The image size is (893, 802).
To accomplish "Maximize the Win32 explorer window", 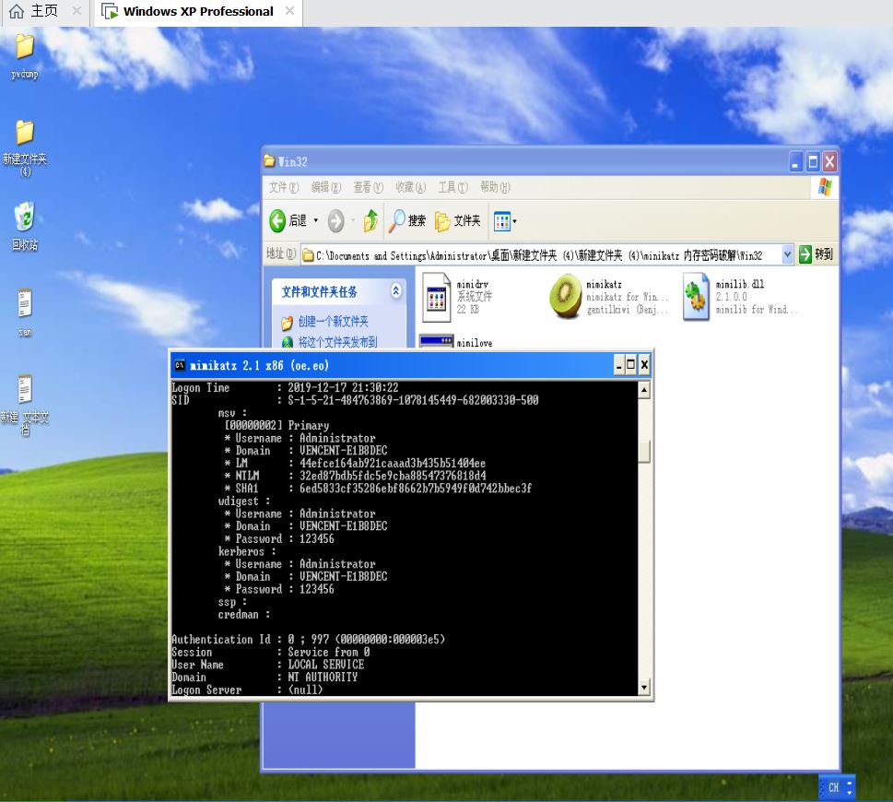I will [813, 162].
